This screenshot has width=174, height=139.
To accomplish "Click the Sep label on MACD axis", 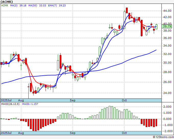I will click(x=73, y=133).
